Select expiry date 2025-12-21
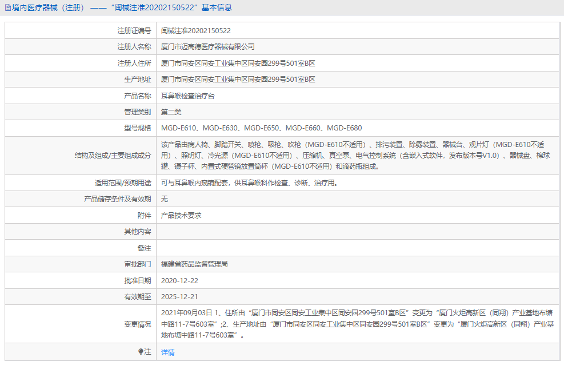 tap(179, 297)
